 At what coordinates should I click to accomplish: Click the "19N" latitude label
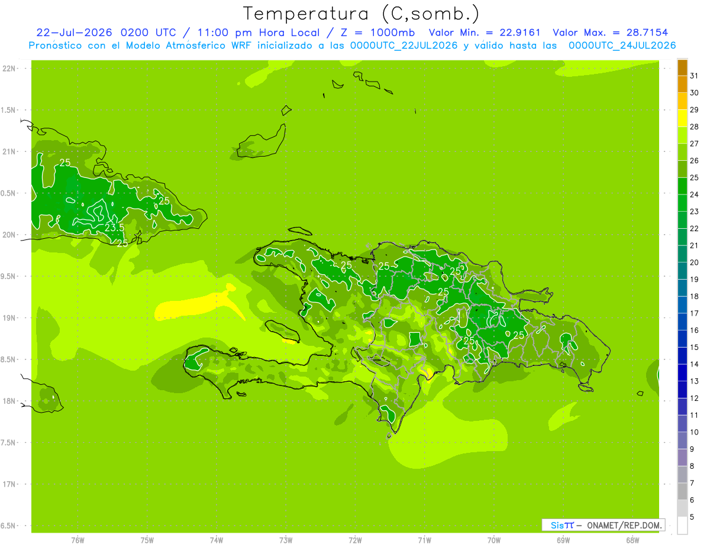click(9, 318)
